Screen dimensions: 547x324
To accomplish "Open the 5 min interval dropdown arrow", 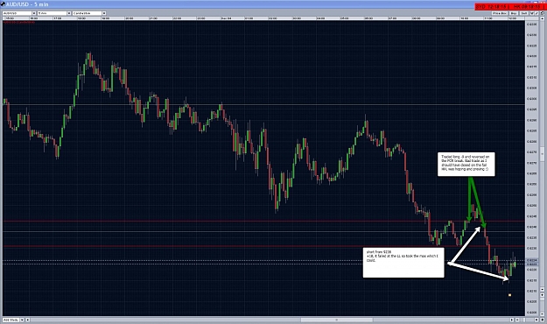I will point(69,13).
